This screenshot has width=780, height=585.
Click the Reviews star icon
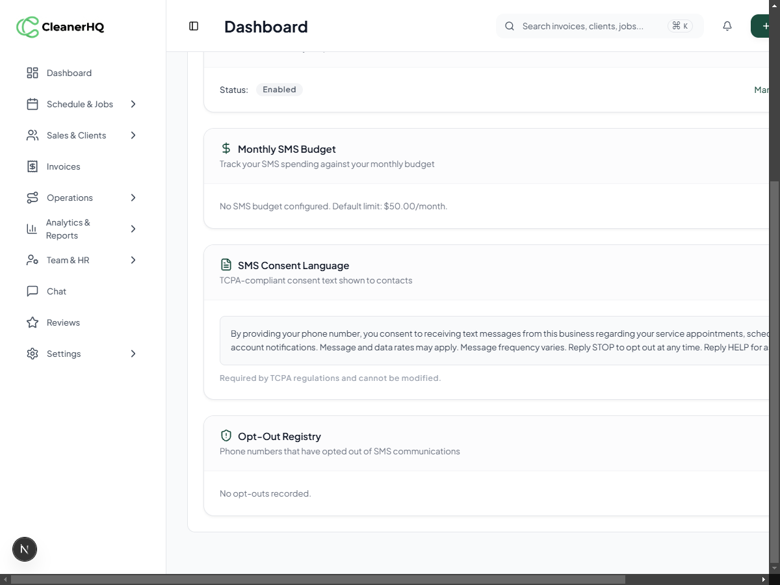[x=32, y=322]
